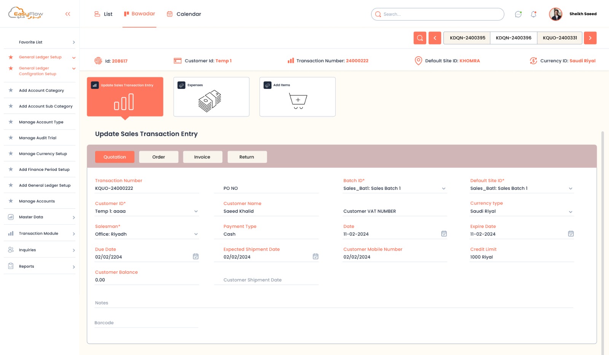Open calendar picker for Expected Shipment Date
This screenshot has height=355, width=609.
click(x=316, y=257)
